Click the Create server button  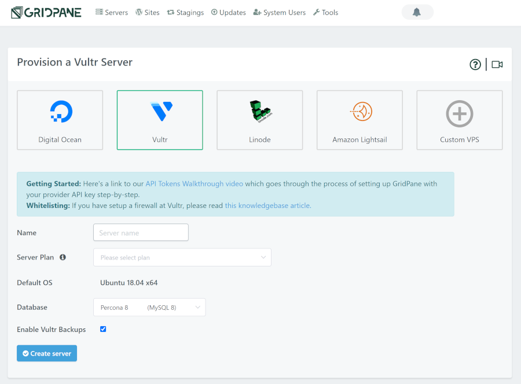click(x=47, y=353)
